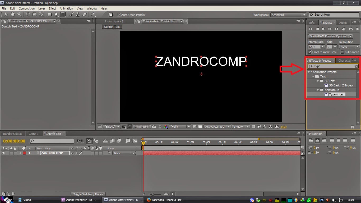The height and width of the screenshot is (203, 361).
Task: Open the Composition menu
Action: [x=27, y=8]
